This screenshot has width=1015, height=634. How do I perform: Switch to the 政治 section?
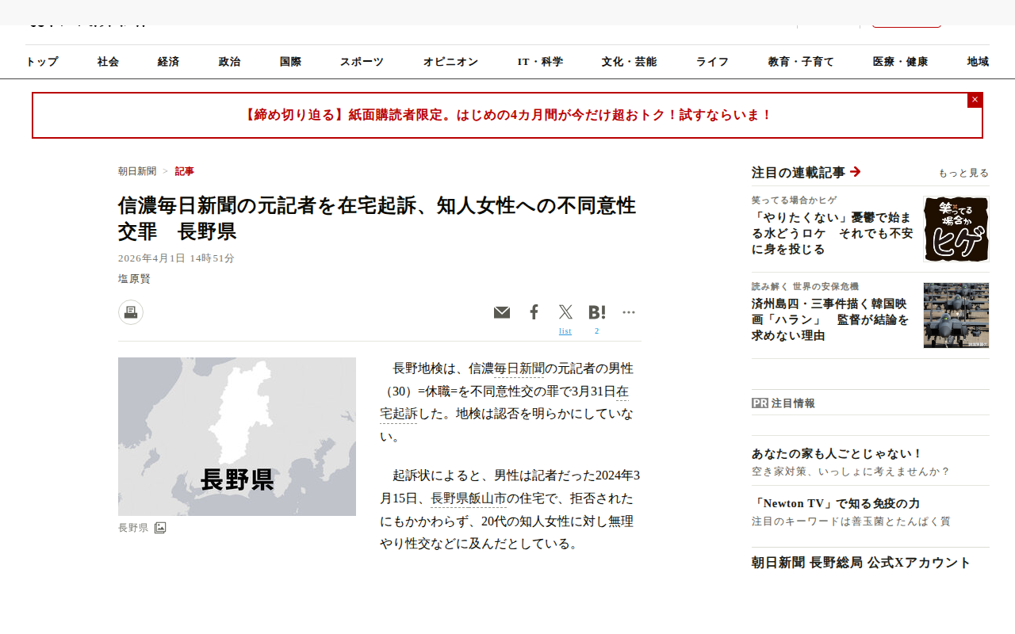pos(229,62)
